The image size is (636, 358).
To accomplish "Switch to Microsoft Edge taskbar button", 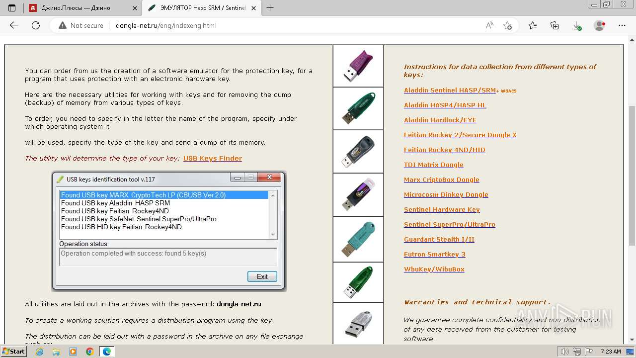I will [107, 352].
